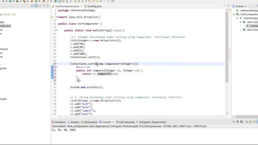
Task: Expand the folded import section
Action: [x=57, y=17]
